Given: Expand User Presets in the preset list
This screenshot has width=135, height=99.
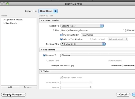Looking at the screenshot, I should click(x=4, y=23).
